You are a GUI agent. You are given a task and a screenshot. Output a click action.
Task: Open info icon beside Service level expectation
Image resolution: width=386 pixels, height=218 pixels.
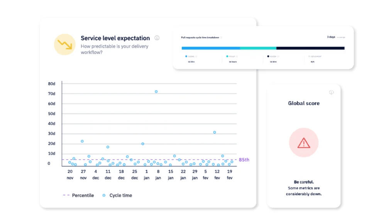coord(157,38)
